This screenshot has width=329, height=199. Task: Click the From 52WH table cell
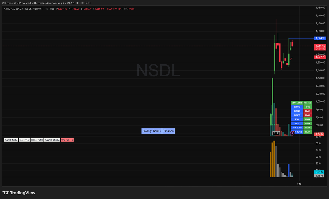click(x=297, y=128)
